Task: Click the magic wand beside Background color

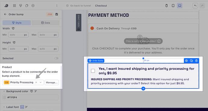Action: click(x=36, y=91)
